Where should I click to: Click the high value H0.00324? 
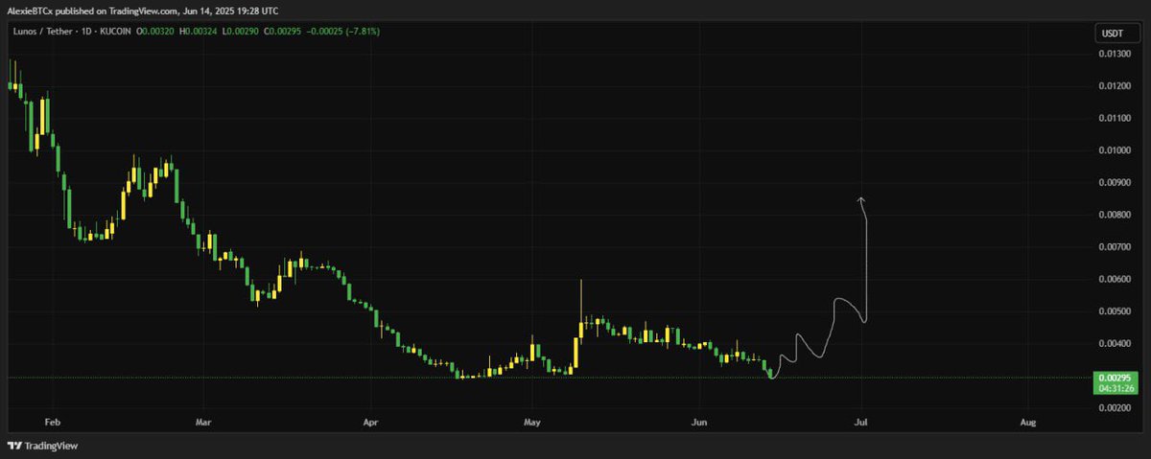click(x=197, y=31)
